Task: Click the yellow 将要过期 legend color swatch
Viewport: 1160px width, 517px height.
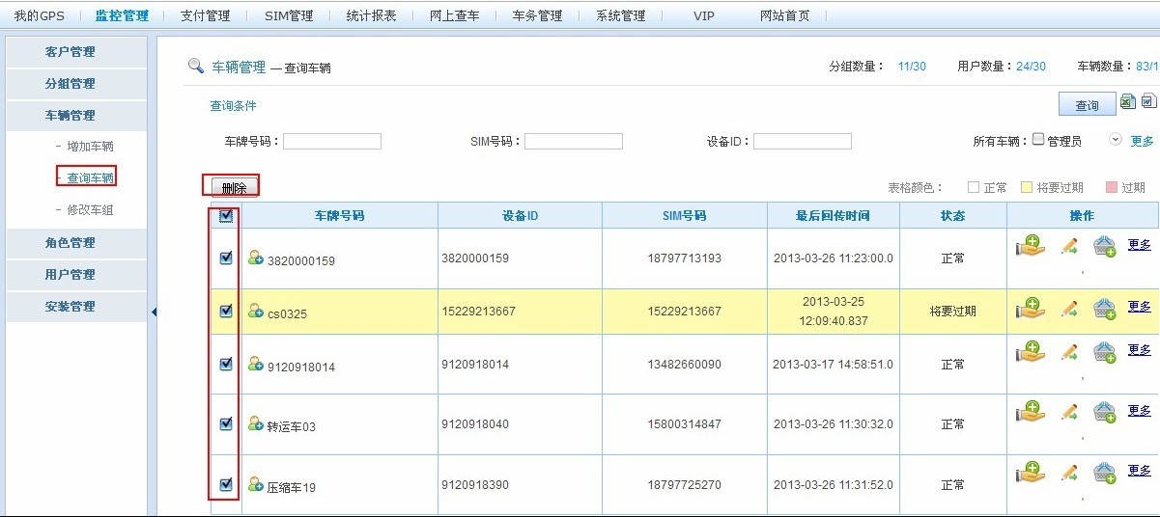Action: [1028, 187]
